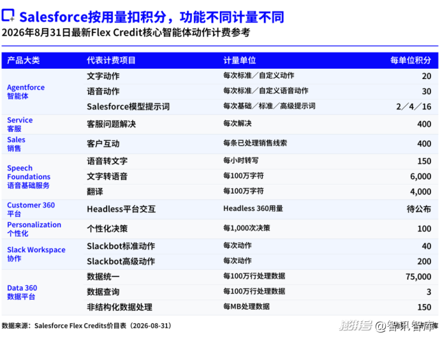The width and height of the screenshot is (440, 339).
Task: Click the "400" value in the Sales row
Action: point(424,144)
